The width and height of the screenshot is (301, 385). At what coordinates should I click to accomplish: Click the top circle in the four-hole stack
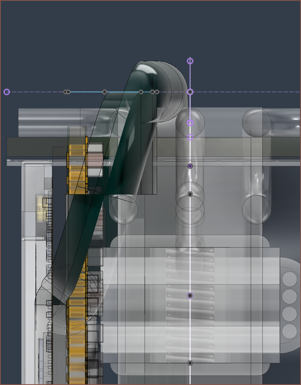(x=289, y=279)
